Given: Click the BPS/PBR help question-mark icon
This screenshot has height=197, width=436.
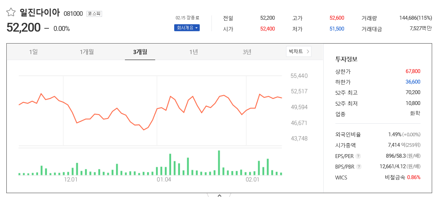Looking at the screenshot, I should tap(359, 167).
